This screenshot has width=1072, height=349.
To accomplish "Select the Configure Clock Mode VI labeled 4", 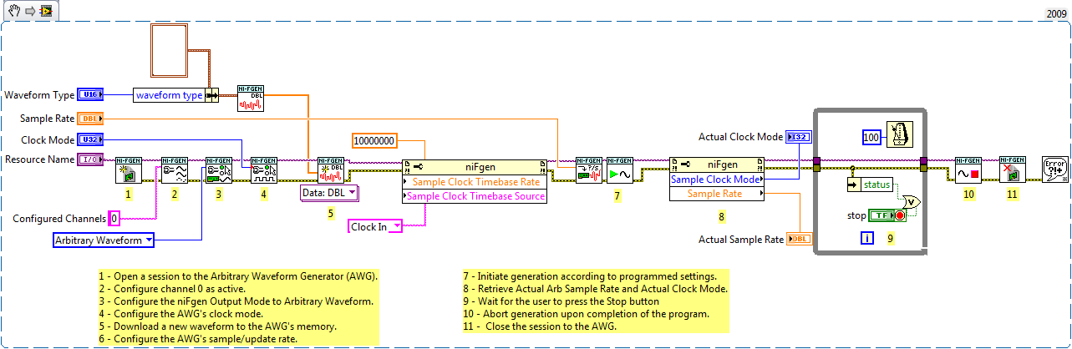I will point(264,169).
